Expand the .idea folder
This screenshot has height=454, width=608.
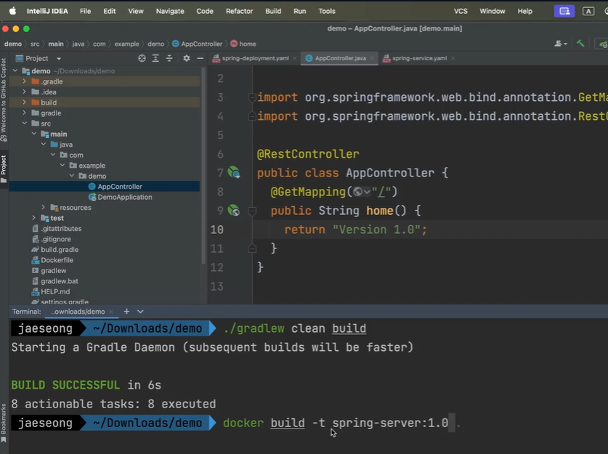(25, 92)
